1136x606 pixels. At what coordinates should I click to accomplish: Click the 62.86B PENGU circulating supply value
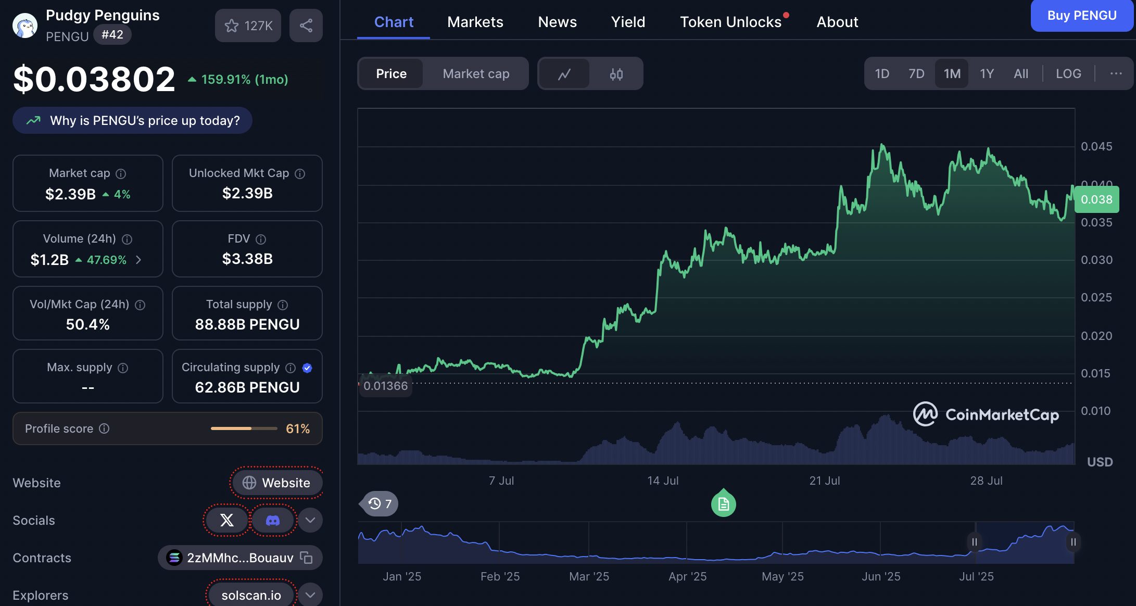point(247,387)
